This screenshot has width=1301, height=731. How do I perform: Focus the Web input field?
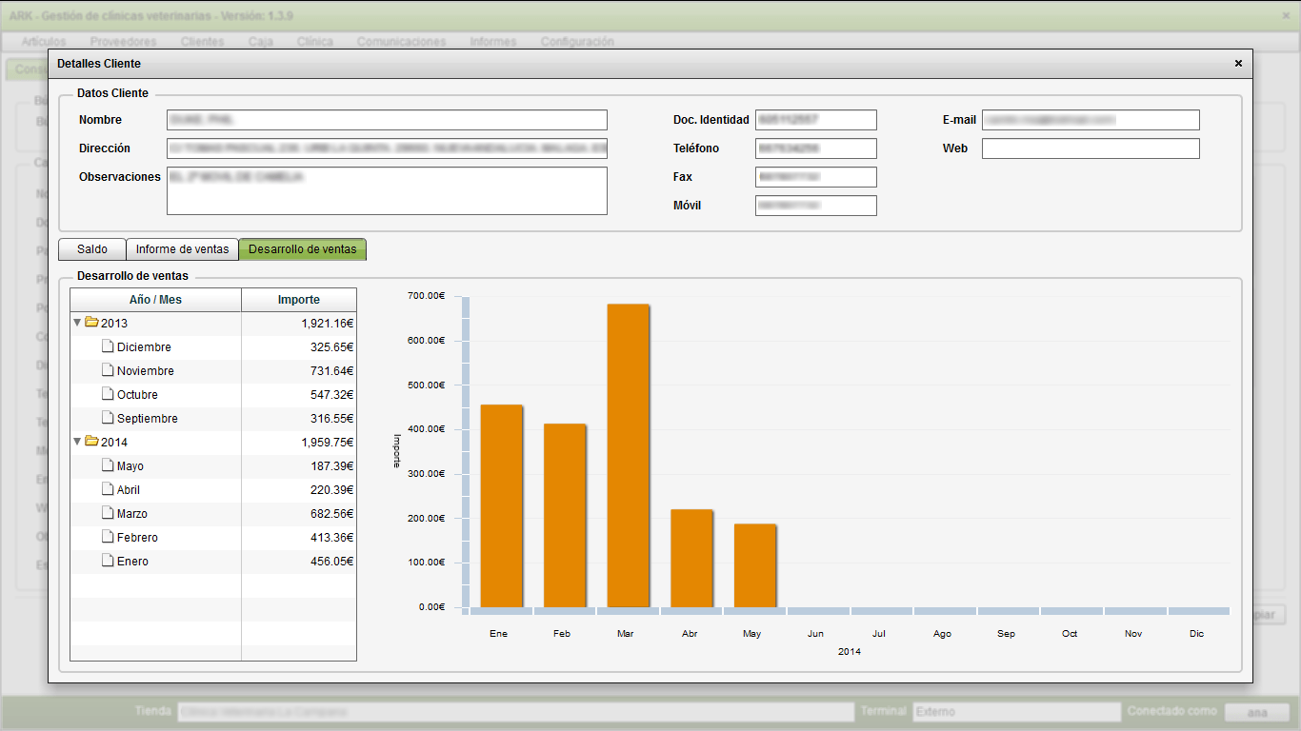click(x=1091, y=148)
